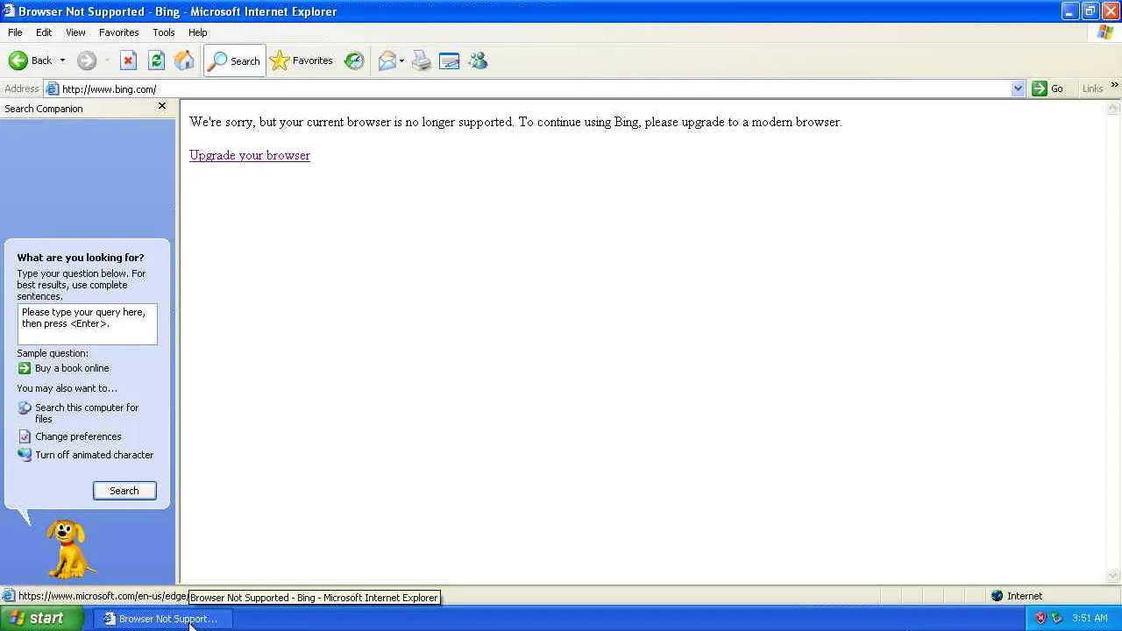The width and height of the screenshot is (1122, 631).
Task: Click the Go button next to the address bar
Action: 1048,89
